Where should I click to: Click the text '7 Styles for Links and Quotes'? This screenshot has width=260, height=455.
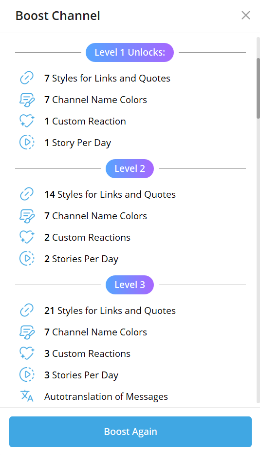pyautogui.click(x=108, y=79)
